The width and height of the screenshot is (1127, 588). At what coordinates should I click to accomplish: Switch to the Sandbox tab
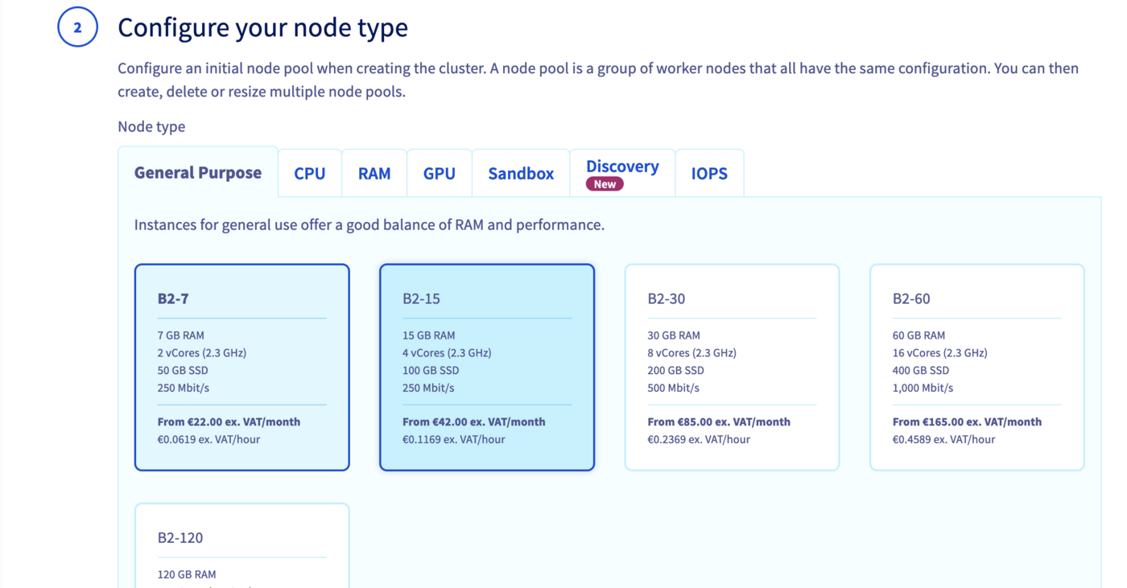(x=520, y=173)
